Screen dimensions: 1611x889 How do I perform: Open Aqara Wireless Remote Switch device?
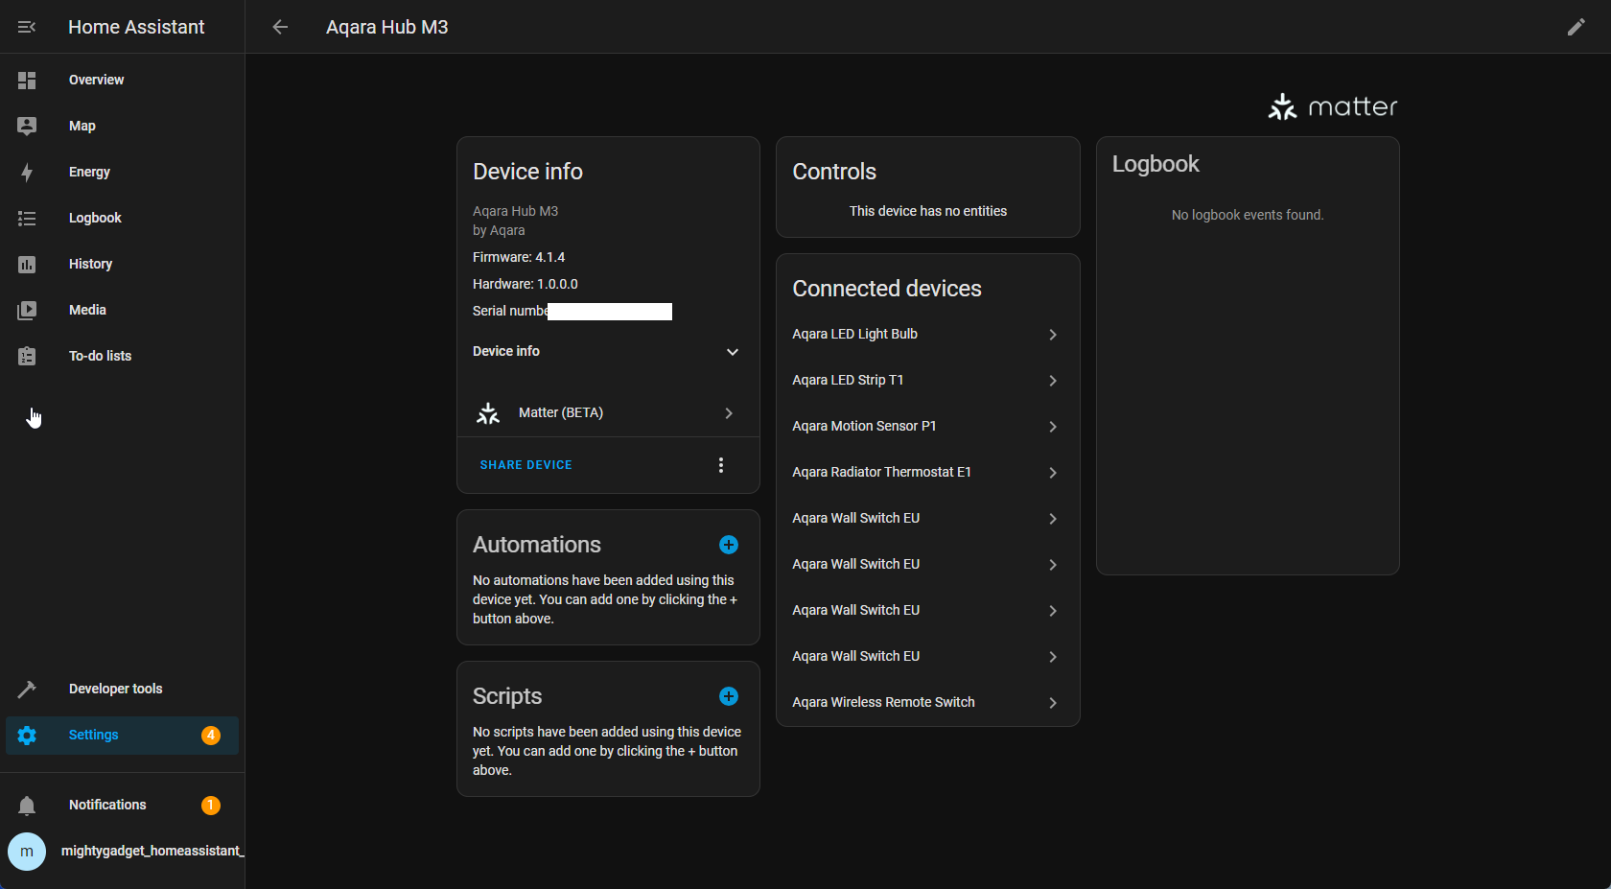pos(926,703)
